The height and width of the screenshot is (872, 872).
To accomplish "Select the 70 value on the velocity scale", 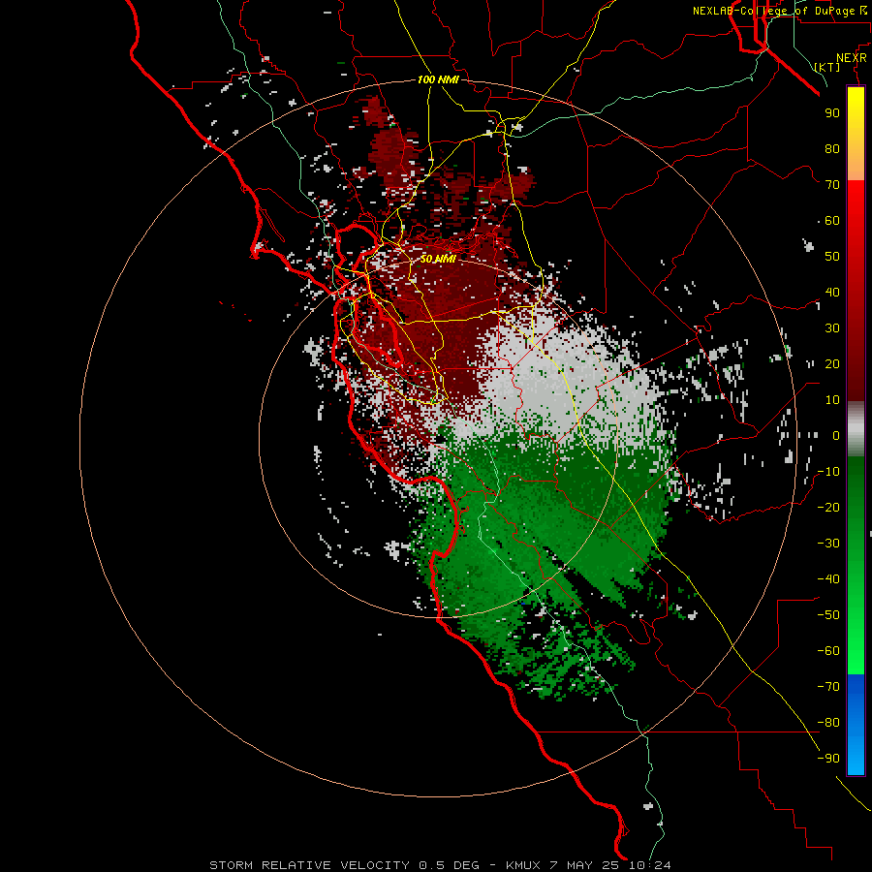I will tap(832, 185).
